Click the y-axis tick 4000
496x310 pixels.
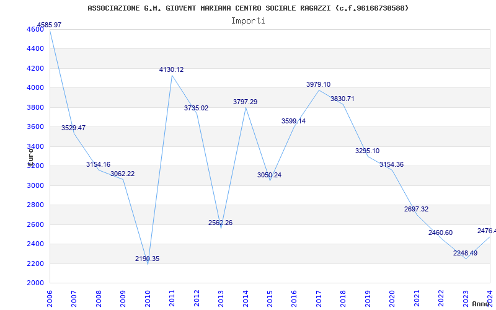[x=35, y=87]
